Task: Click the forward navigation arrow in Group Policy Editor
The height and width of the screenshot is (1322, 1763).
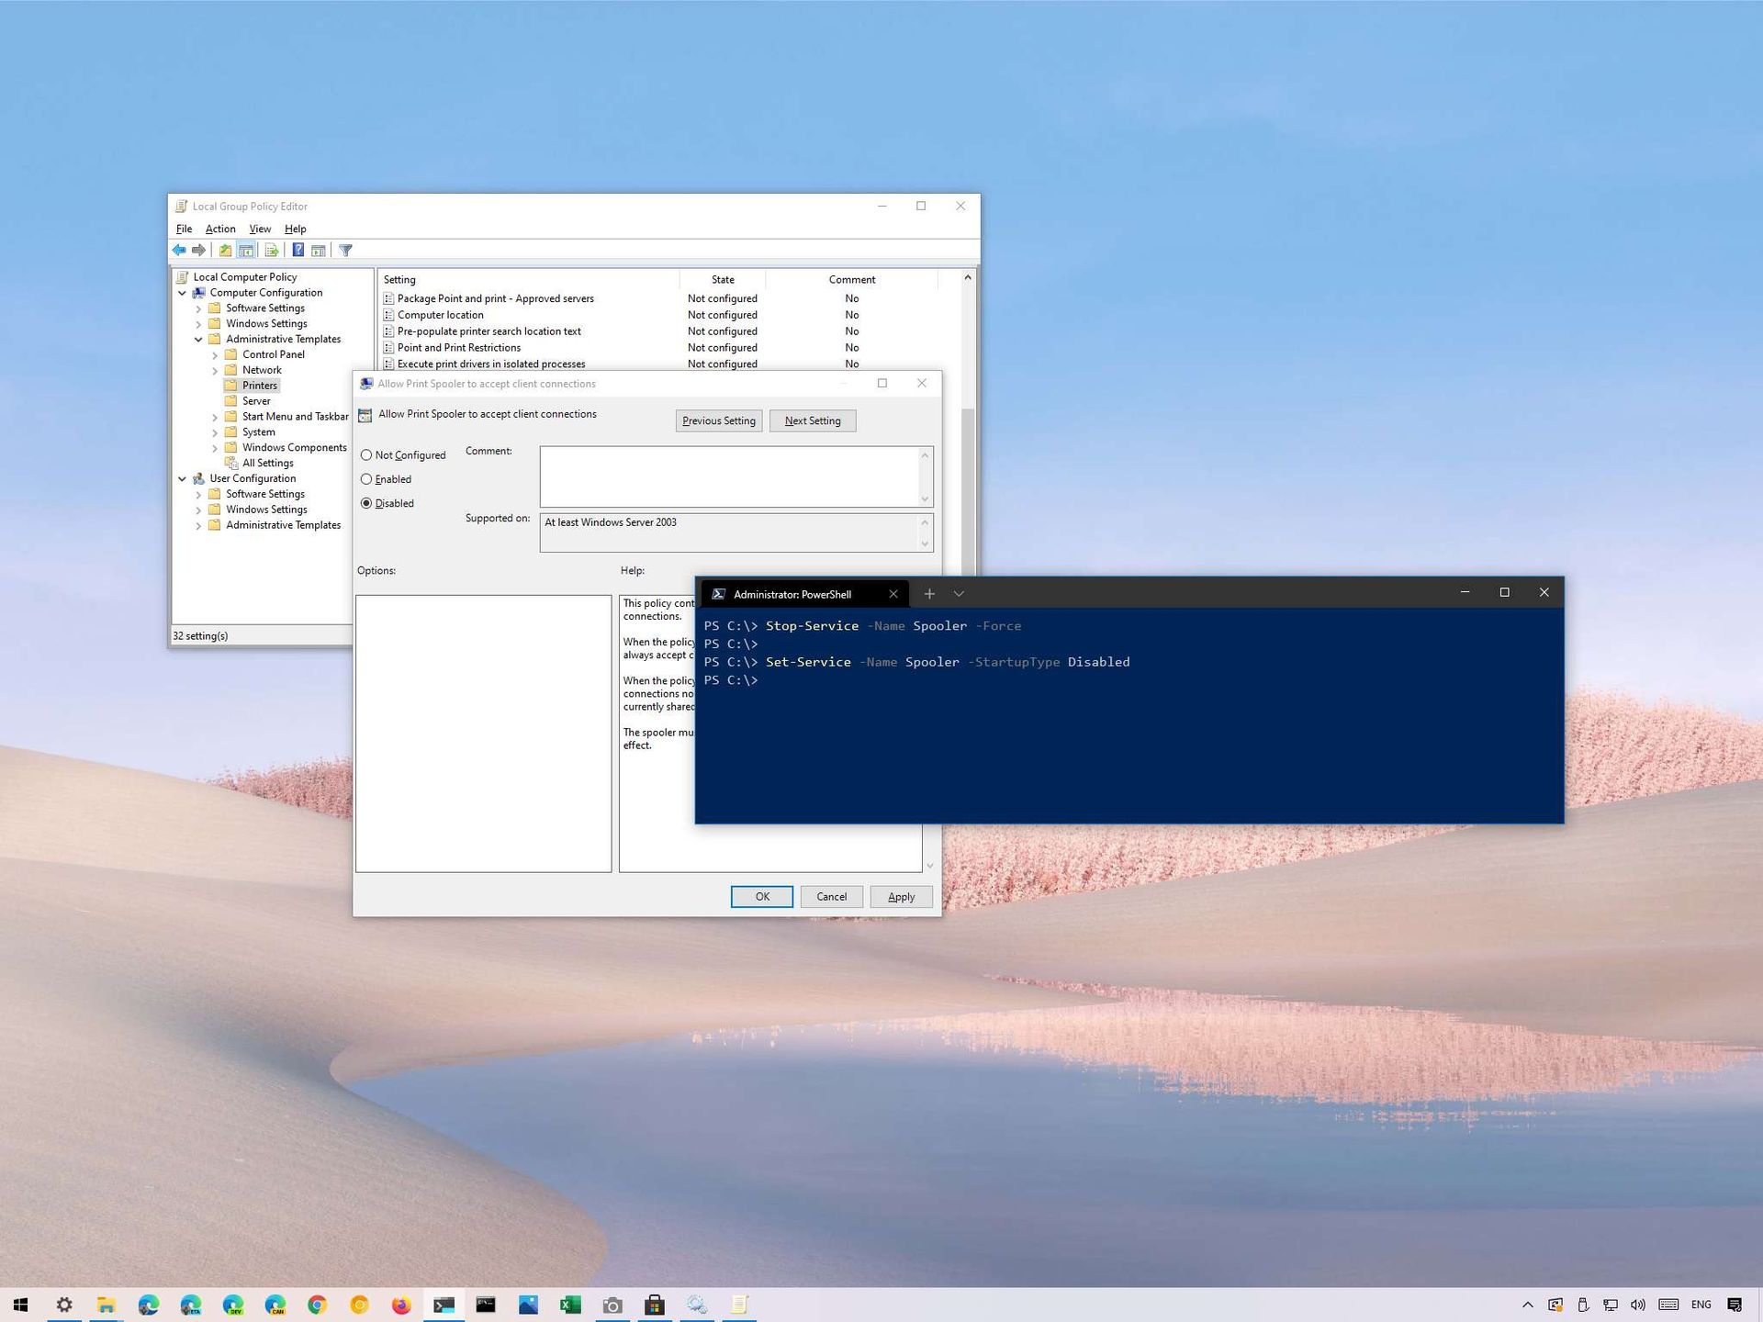Action: [x=199, y=250]
